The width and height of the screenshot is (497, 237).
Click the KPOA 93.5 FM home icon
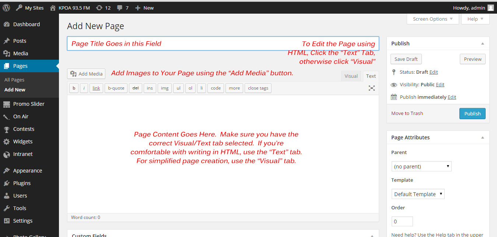pos(53,8)
